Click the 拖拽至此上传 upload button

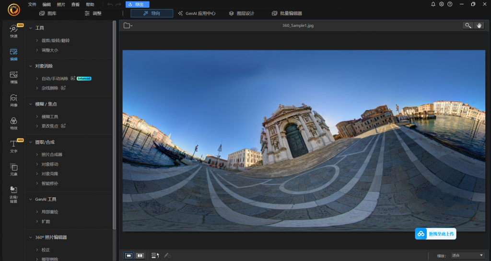point(435,234)
